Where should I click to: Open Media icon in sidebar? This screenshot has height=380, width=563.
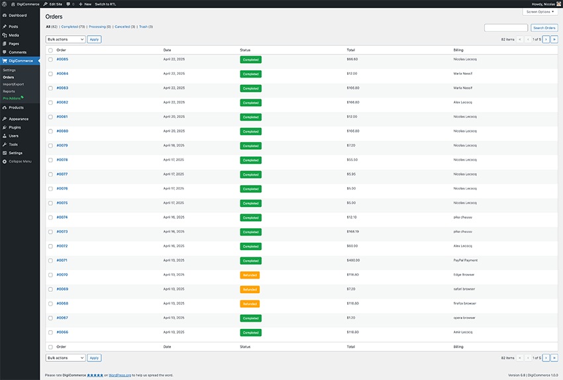pyautogui.click(x=5, y=35)
